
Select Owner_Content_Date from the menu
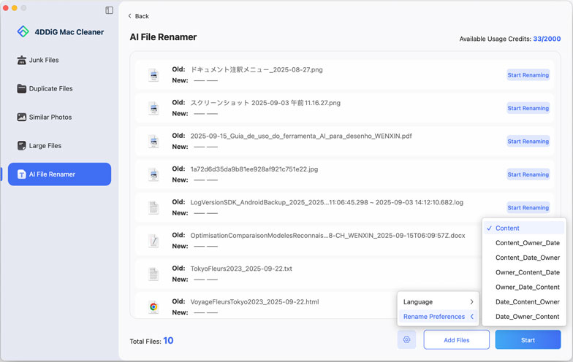(527, 272)
